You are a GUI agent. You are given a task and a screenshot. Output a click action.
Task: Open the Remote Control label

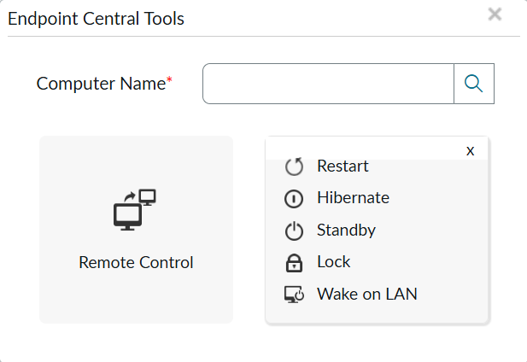click(x=136, y=263)
